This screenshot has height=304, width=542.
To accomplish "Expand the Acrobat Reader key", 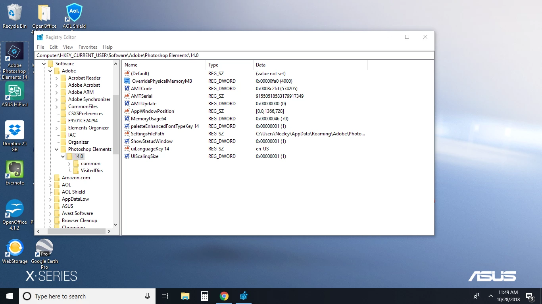I will 57,78.
